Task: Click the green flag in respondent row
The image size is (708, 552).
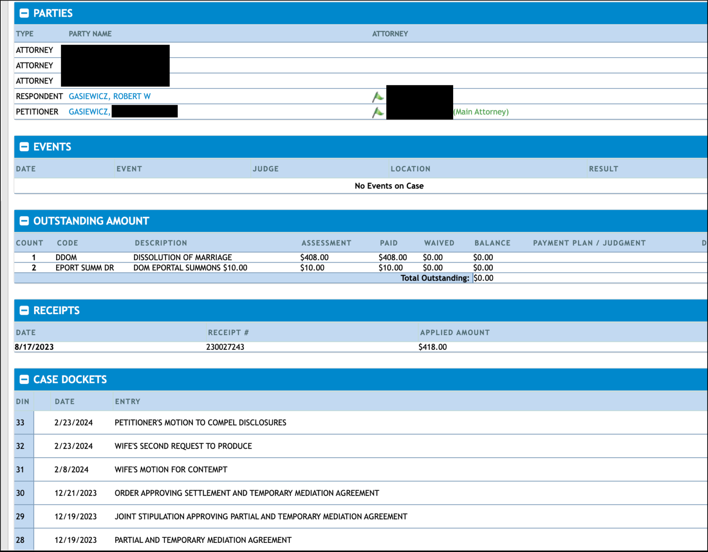Action: click(378, 97)
